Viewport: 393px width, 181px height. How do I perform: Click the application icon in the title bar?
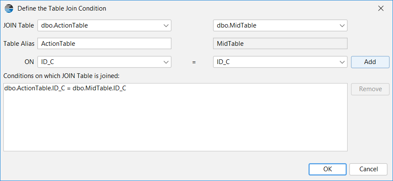[9, 8]
